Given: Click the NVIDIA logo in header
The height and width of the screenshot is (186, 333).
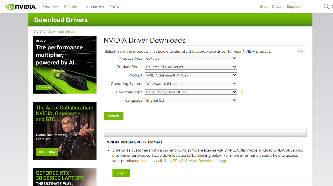Looking at the screenshot, I should (21, 7).
